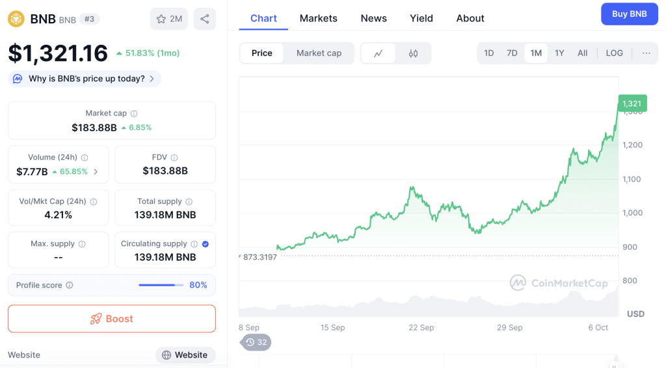Click the share icon button
This screenshot has width=666, height=368.
coord(204,19)
